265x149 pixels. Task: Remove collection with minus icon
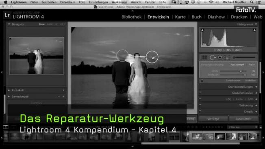pyautogui.click(x=59, y=96)
